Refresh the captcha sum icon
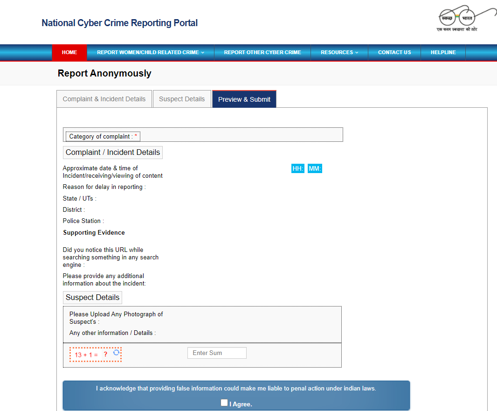The width and height of the screenshot is (497, 411). pos(117,353)
